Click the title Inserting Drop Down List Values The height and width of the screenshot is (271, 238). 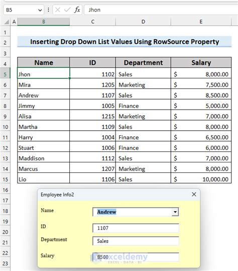[x=124, y=42]
